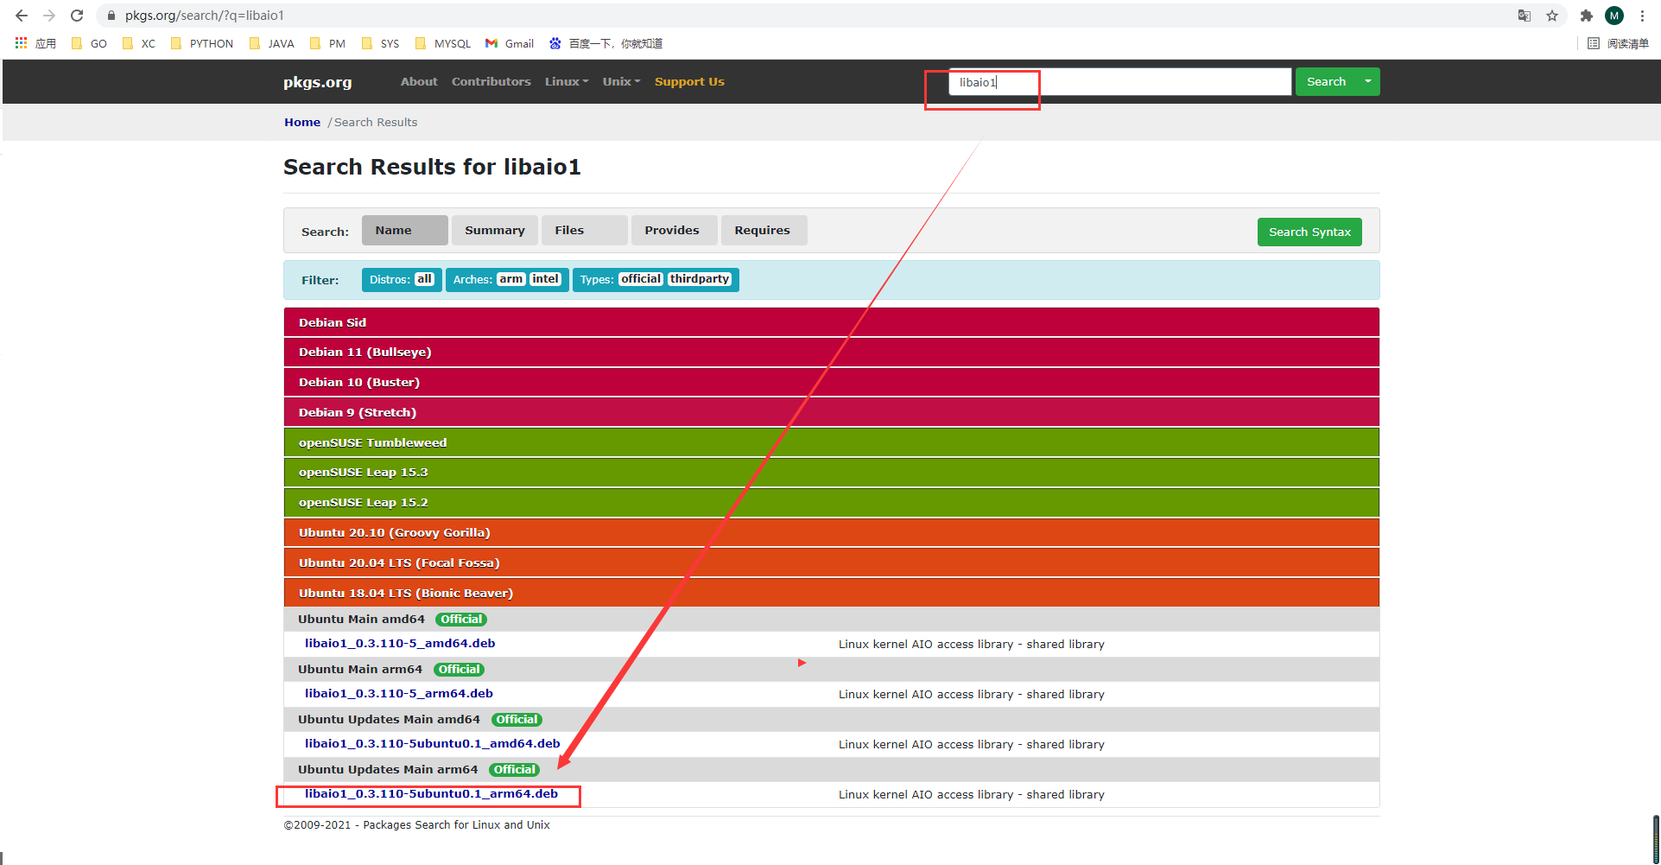1661x865 pixels.
Task: Toggle the thirdparty type filter
Action: (700, 279)
